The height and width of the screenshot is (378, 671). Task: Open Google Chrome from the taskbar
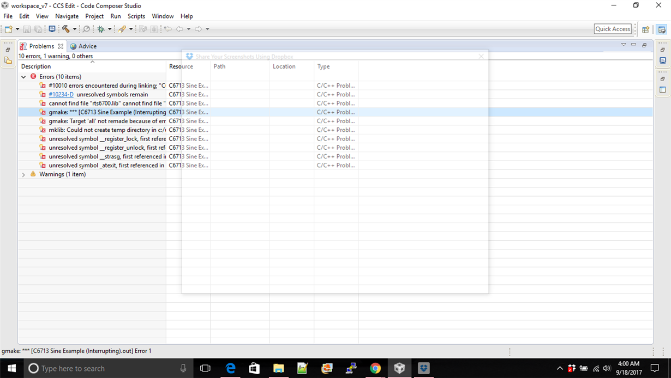pyautogui.click(x=375, y=368)
